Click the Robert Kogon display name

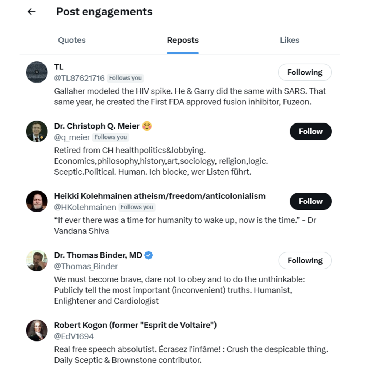coord(135,325)
